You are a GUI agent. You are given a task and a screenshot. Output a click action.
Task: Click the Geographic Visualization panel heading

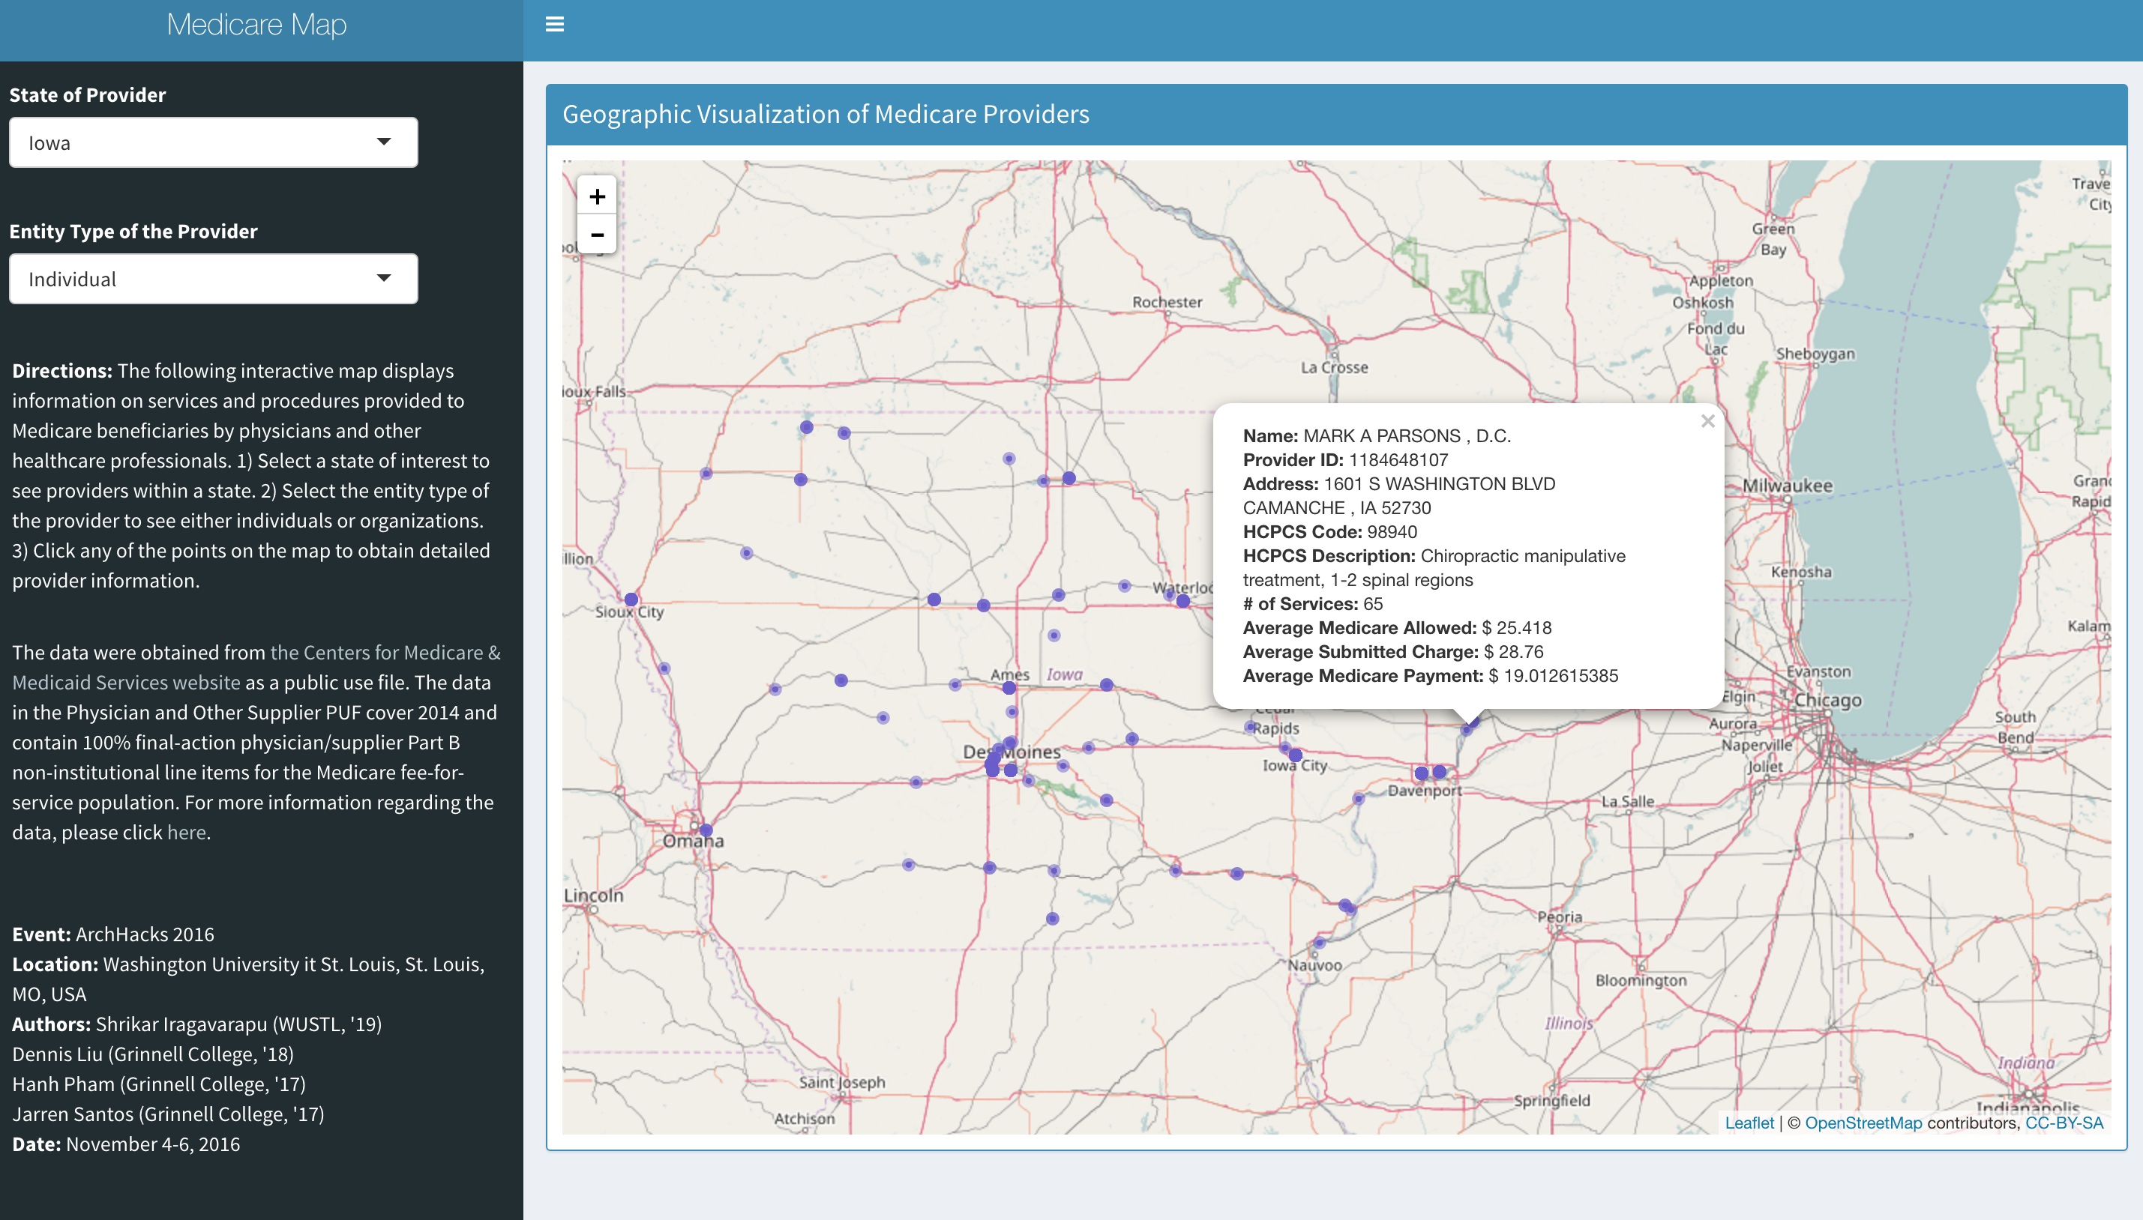pyautogui.click(x=825, y=114)
